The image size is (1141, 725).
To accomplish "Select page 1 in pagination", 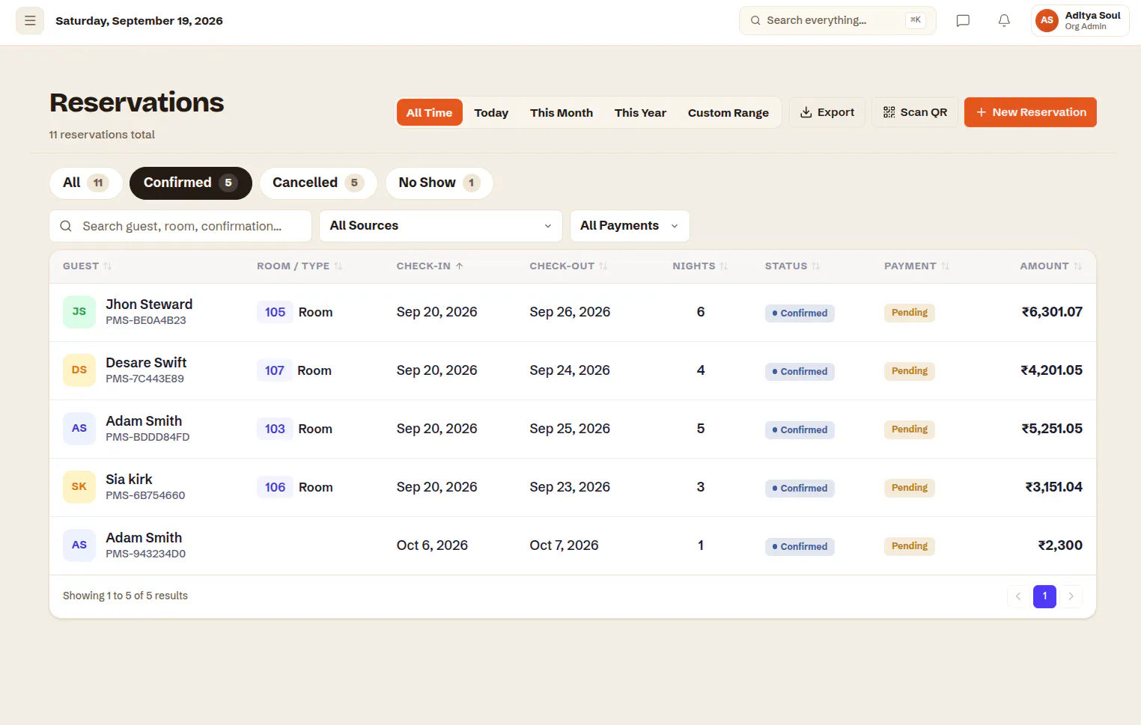I will point(1044,596).
